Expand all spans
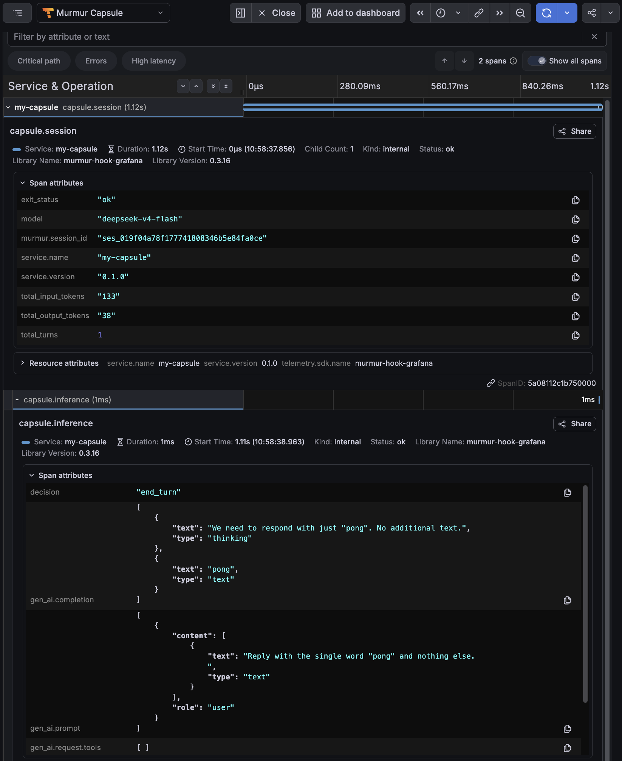Image resolution: width=622 pixels, height=761 pixels. point(213,86)
